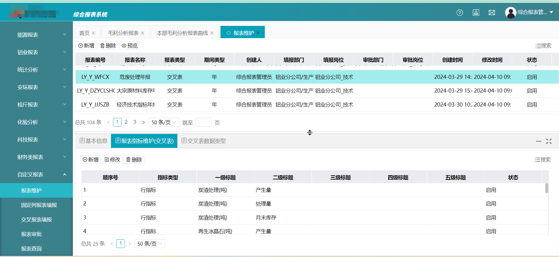This screenshot has height=257, width=559.
Task: Expand the 化验分析 menu
Action: point(36,122)
